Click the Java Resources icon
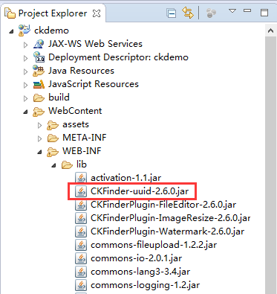Screen dimensions: 277x294 pos(39,71)
